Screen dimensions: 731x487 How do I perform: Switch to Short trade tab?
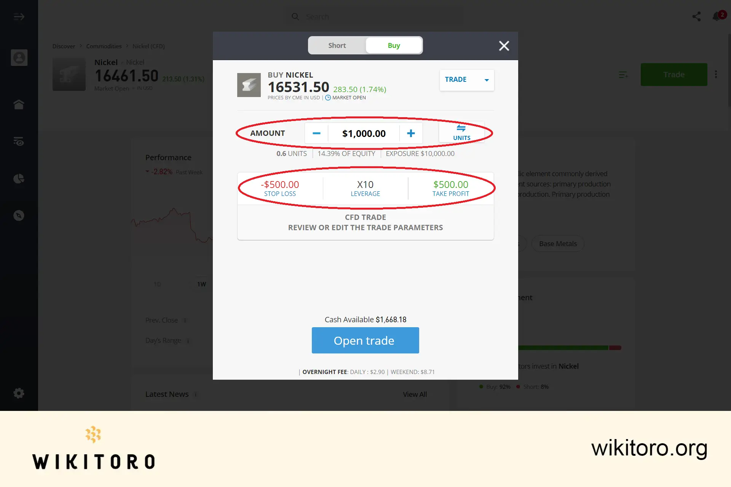(x=337, y=45)
